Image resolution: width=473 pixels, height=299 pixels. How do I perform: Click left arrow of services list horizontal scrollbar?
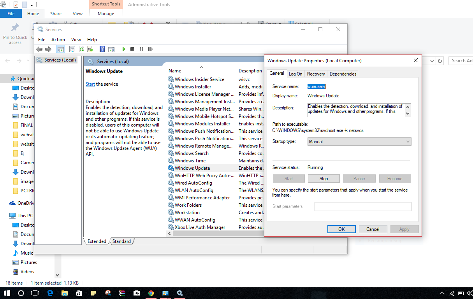click(x=170, y=234)
